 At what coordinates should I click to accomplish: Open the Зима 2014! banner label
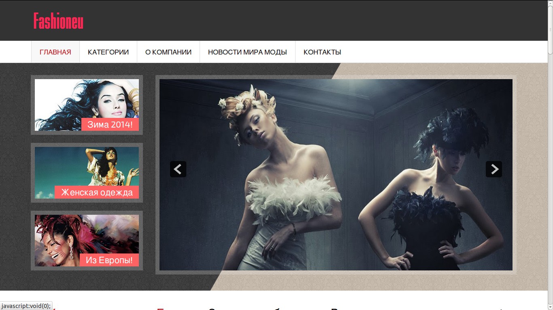[110, 124]
